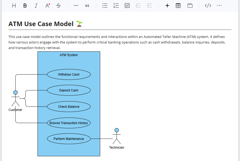Image resolution: width=240 pixels, height=161 pixels.
Task: Create a numbered list
Action: pyautogui.click(x=116, y=6)
